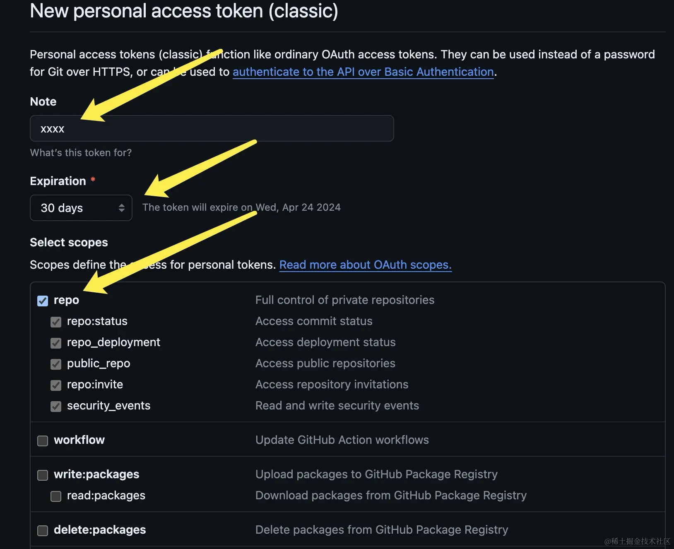Enable the write:packages scope checkbox
This screenshot has width=674, height=549.
(x=43, y=475)
